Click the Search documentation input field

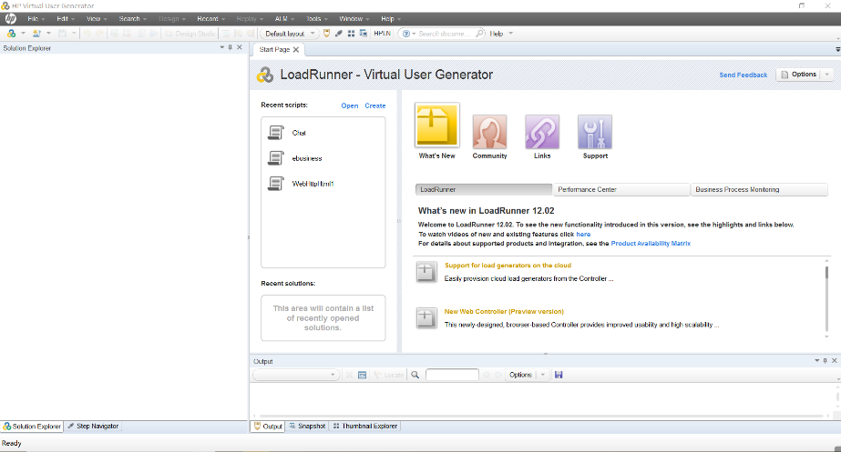click(445, 34)
